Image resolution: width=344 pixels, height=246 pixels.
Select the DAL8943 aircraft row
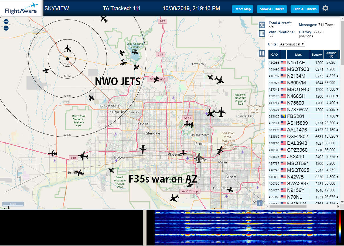click(x=304, y=143)
